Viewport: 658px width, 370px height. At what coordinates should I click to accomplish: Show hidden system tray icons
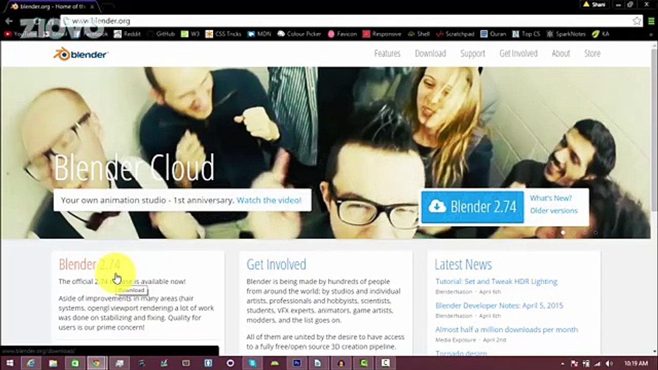(x=564, y=363)
